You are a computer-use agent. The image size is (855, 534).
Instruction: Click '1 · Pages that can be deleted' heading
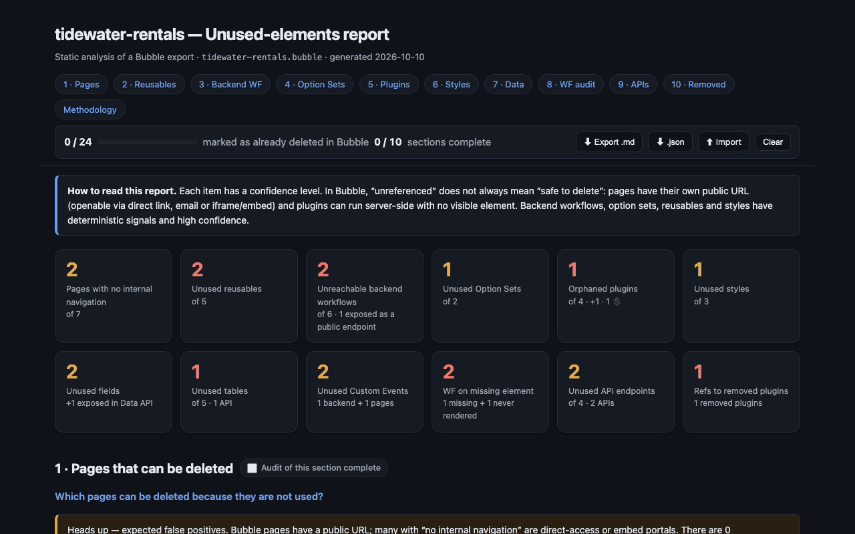coord(144,469)
